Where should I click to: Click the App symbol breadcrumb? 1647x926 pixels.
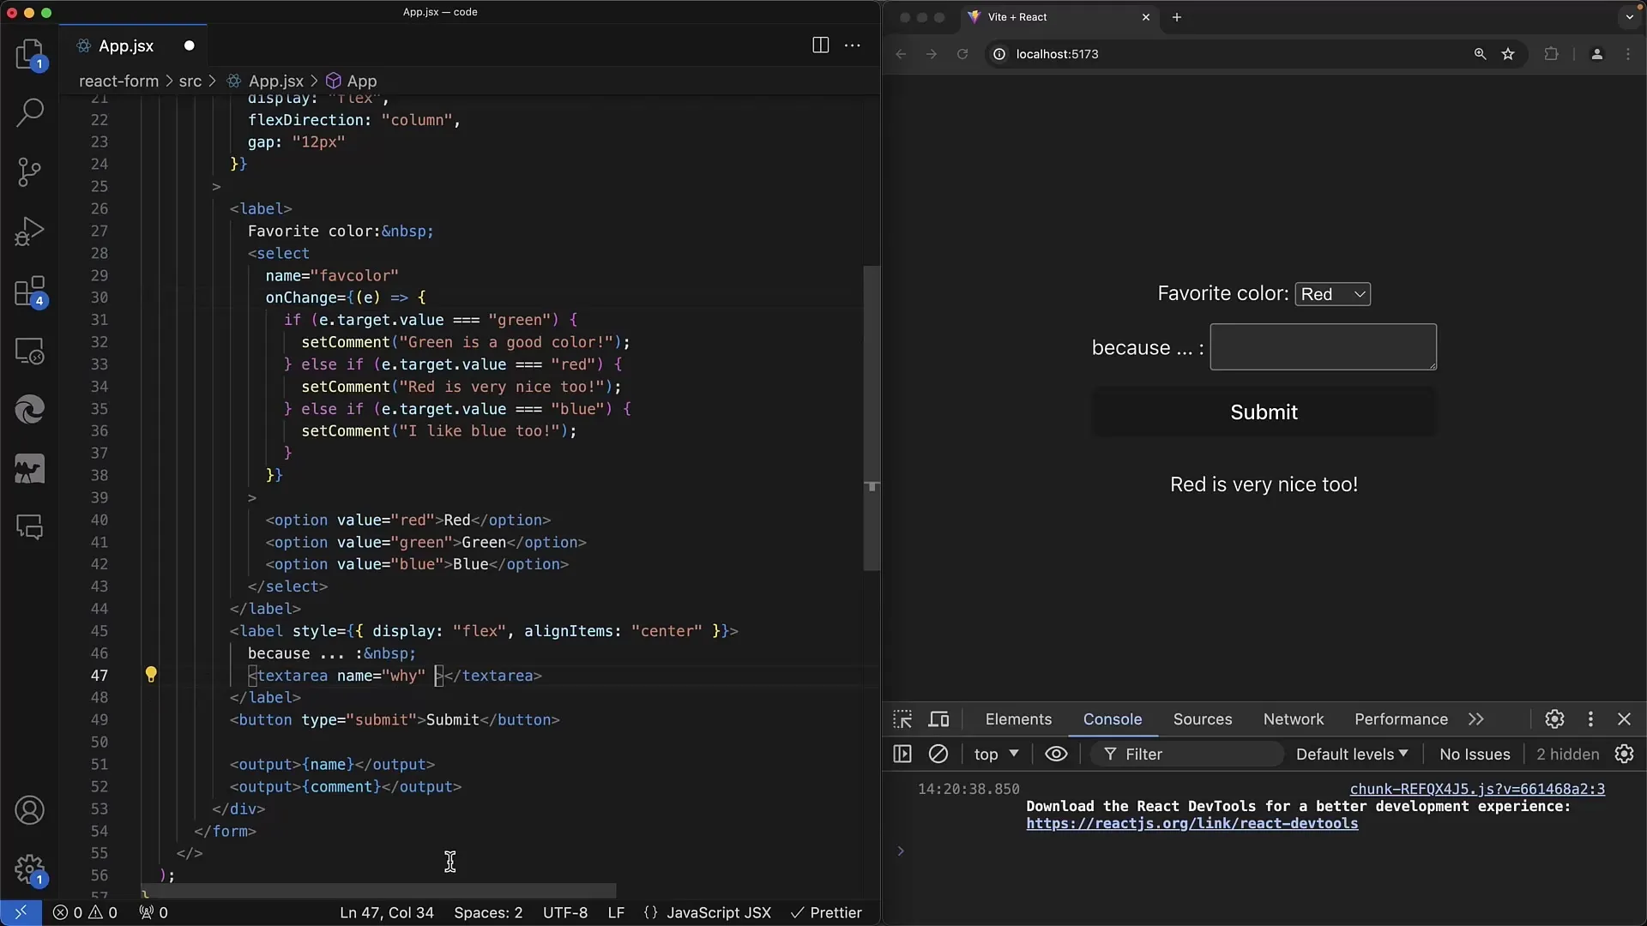(352, 81)
